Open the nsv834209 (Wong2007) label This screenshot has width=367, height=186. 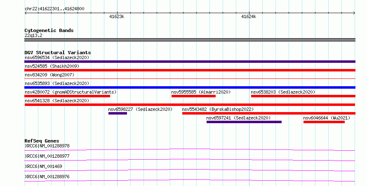click(x=49, y=75)
